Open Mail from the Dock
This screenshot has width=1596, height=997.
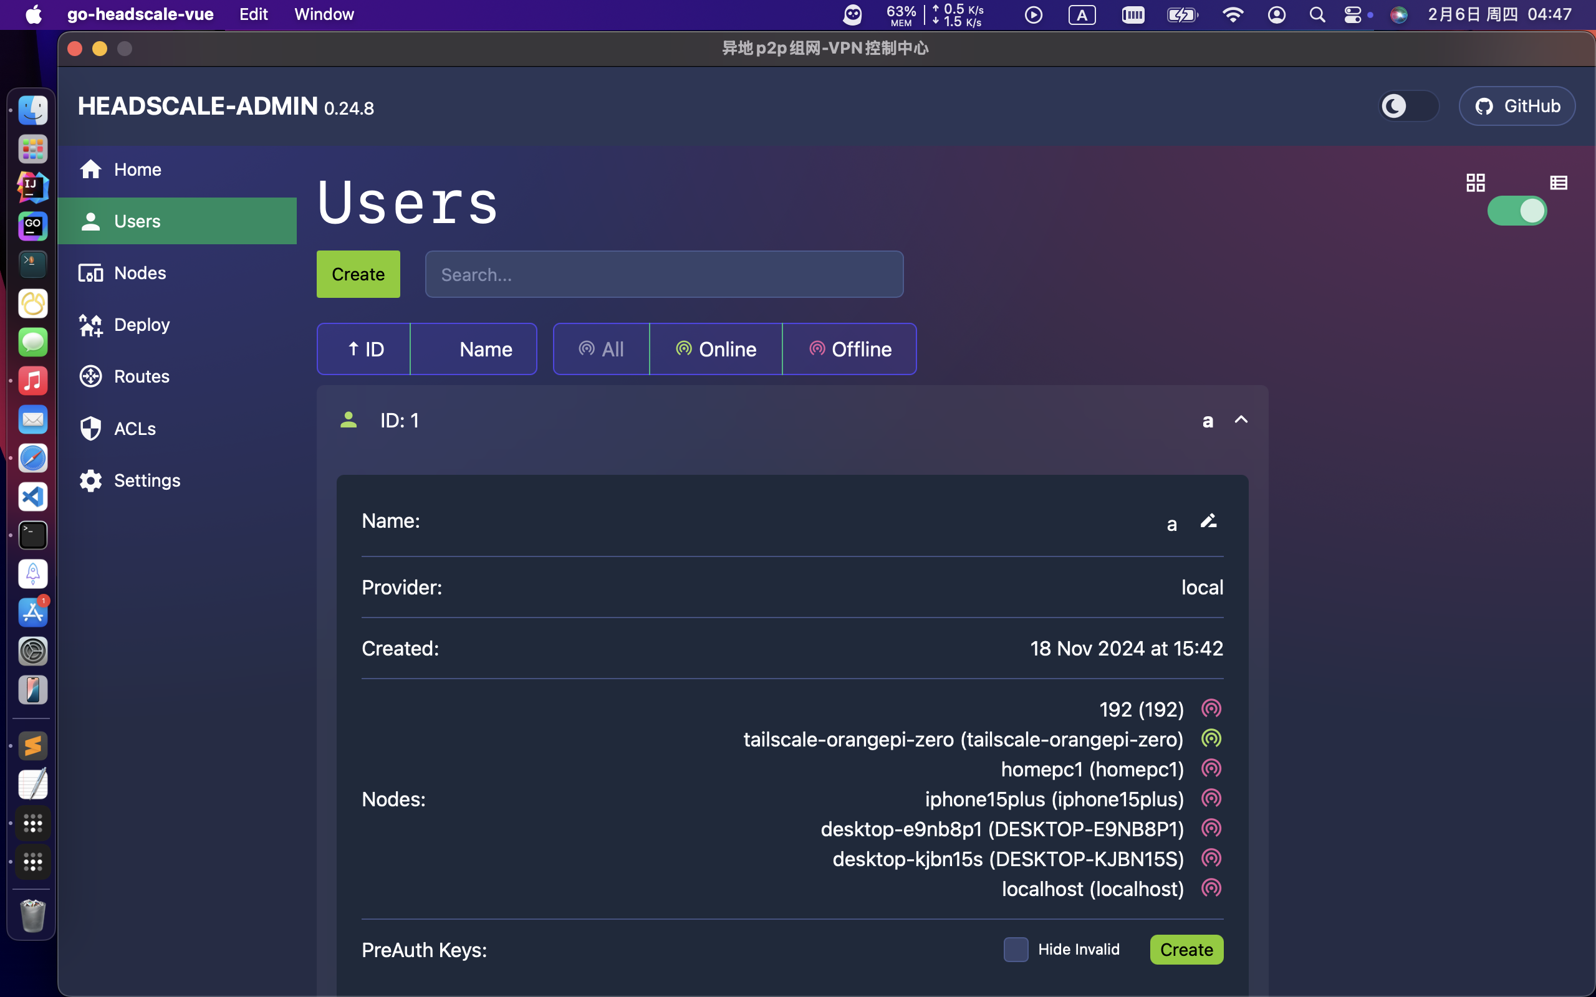[33, 419]
